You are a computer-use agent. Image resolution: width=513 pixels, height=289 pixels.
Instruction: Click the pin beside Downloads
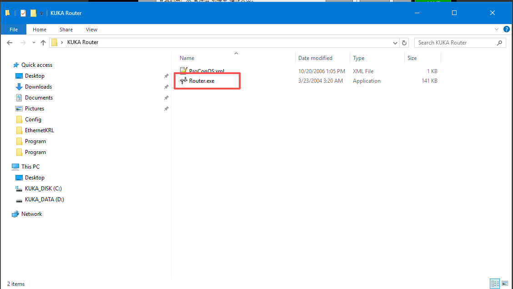[166, 87]
